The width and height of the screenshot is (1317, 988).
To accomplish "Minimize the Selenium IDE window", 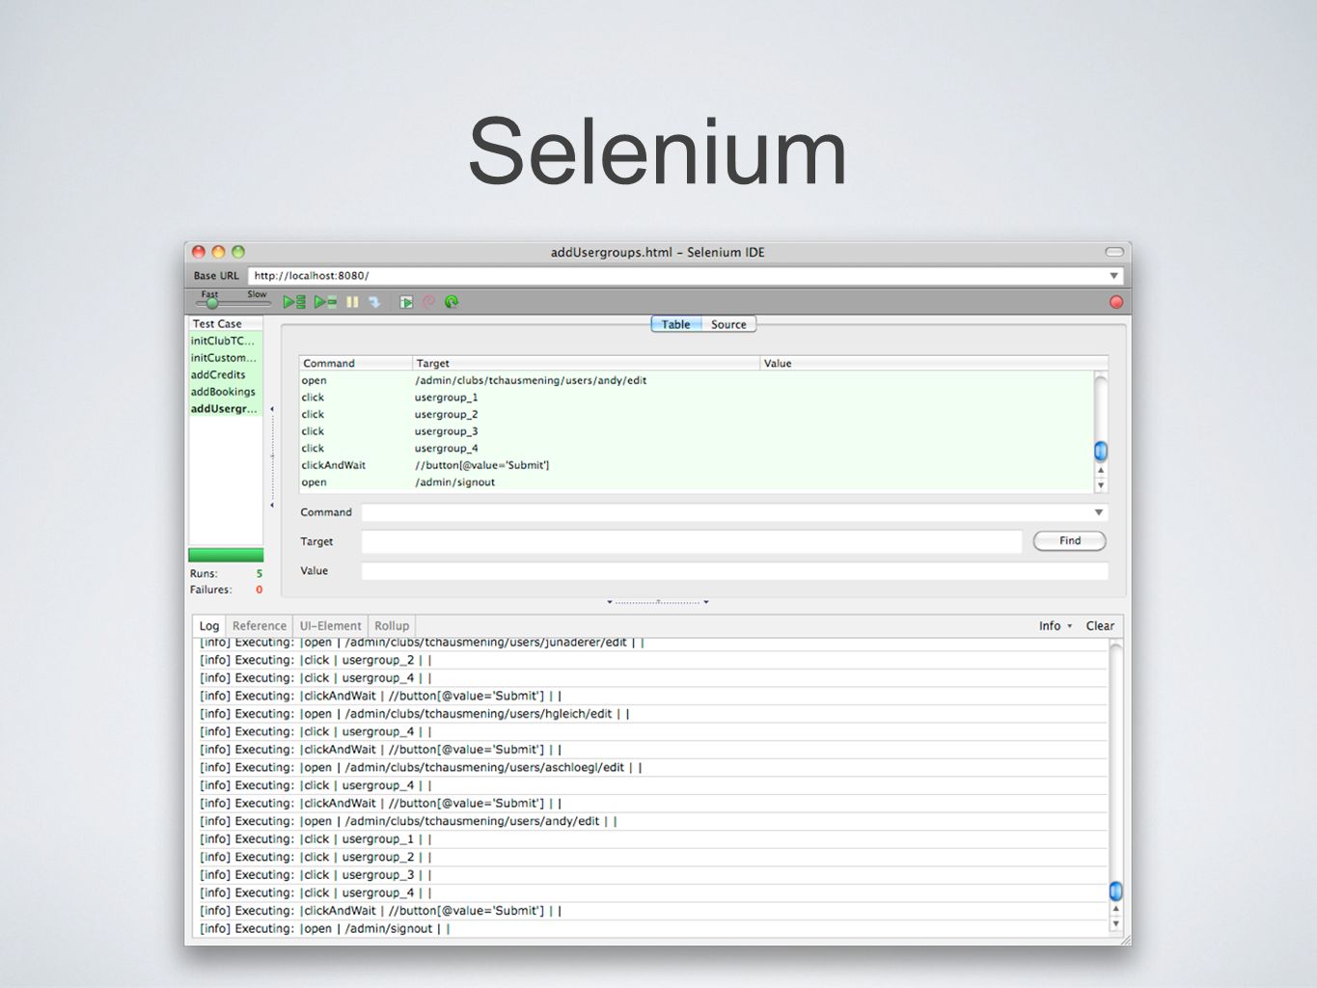I will pos(218,253).
